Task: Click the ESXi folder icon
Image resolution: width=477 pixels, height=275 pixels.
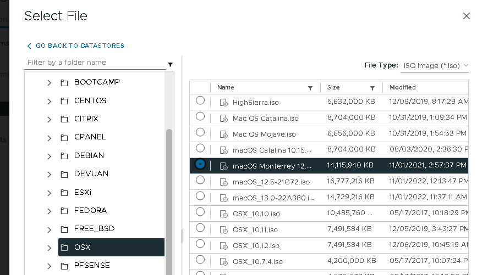Action: click(64, 193)
